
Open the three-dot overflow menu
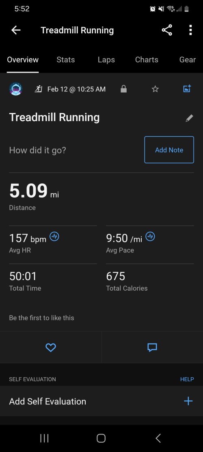(190, 30)
